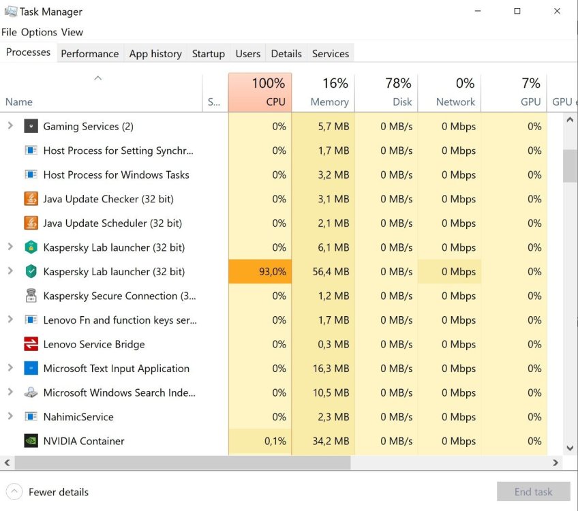Select the Lenovo Service Bridge row name
The height and width of the screenshot is (511, 578).
[94, 345]
